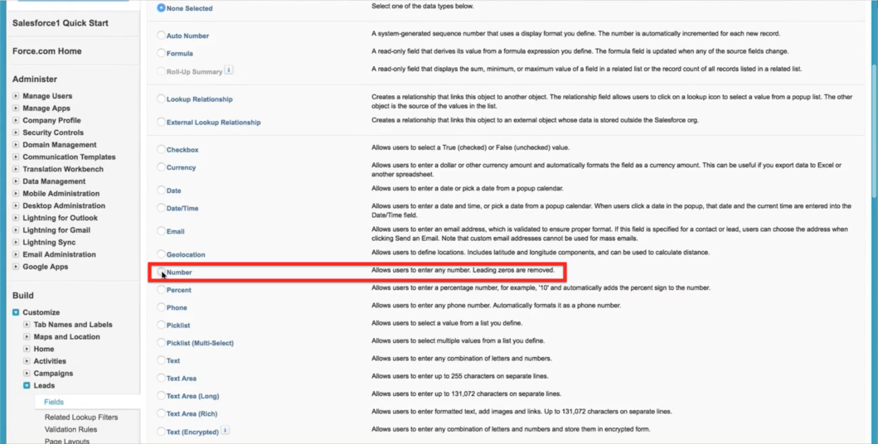Expand the Company Profile section
This screenshot has width=878, height=444.
[x=16, y=120]
